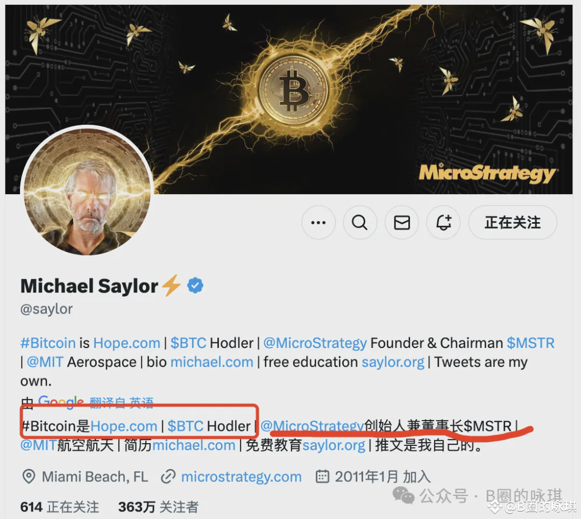The height and width of the screenshot is (519, 581).
Task: View the 363万 关注者 followers list
Action: pos(158,507)
